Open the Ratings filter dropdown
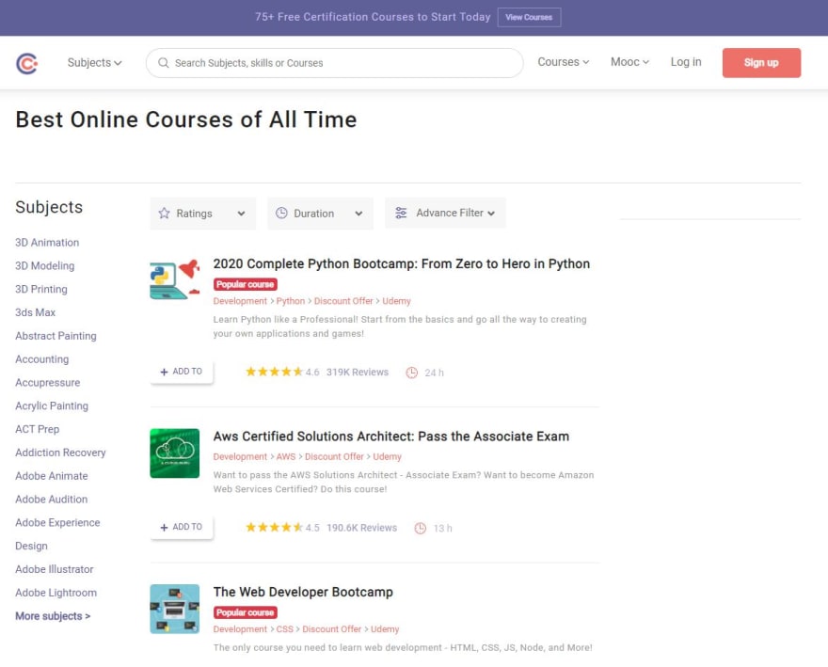Screen dimensions: 828x667 tap(203, 214)
